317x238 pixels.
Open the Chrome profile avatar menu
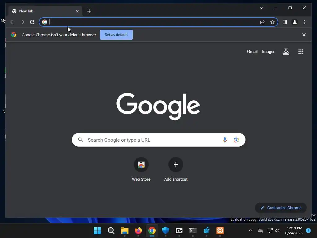tap(295, 22)
